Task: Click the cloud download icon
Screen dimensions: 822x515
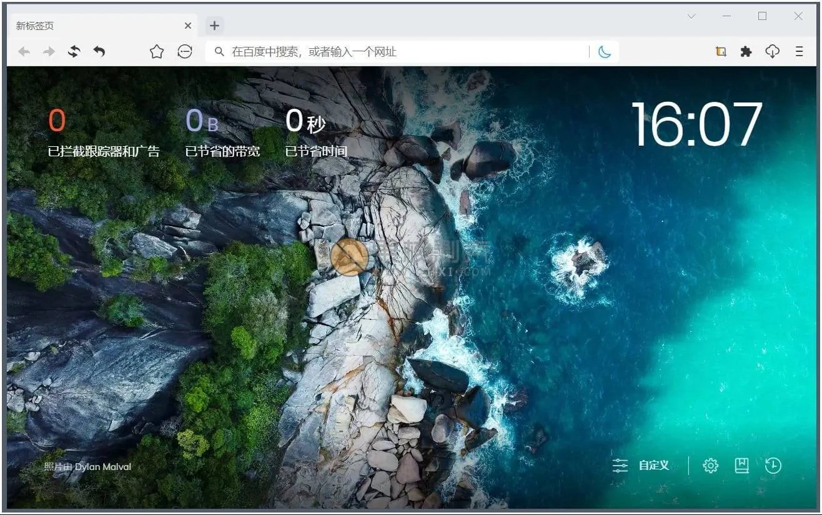Action: 773,52
